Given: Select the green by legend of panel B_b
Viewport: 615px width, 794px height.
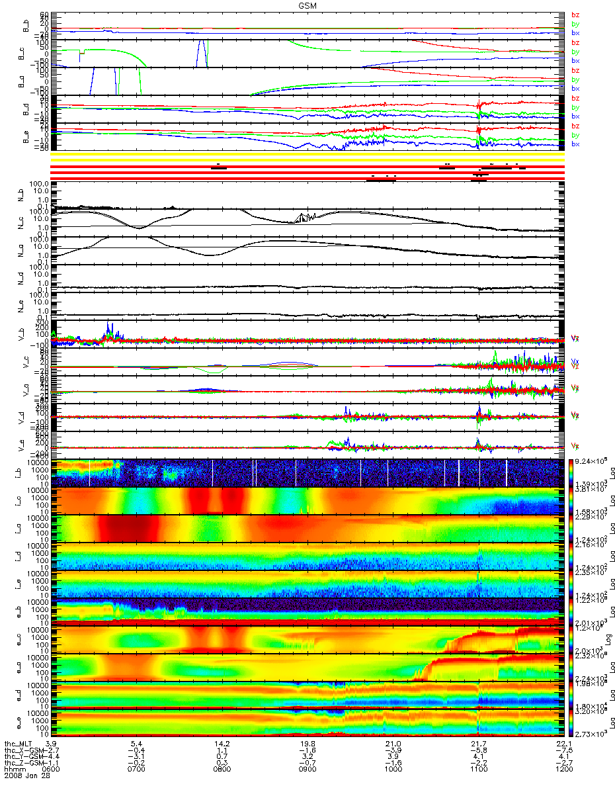Looking at the screenshot, I should [x=575, y=24].
